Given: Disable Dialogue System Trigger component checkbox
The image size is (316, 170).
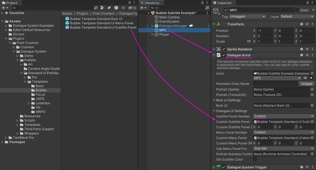Looking at the screenshot, I should tap(224, 167).
